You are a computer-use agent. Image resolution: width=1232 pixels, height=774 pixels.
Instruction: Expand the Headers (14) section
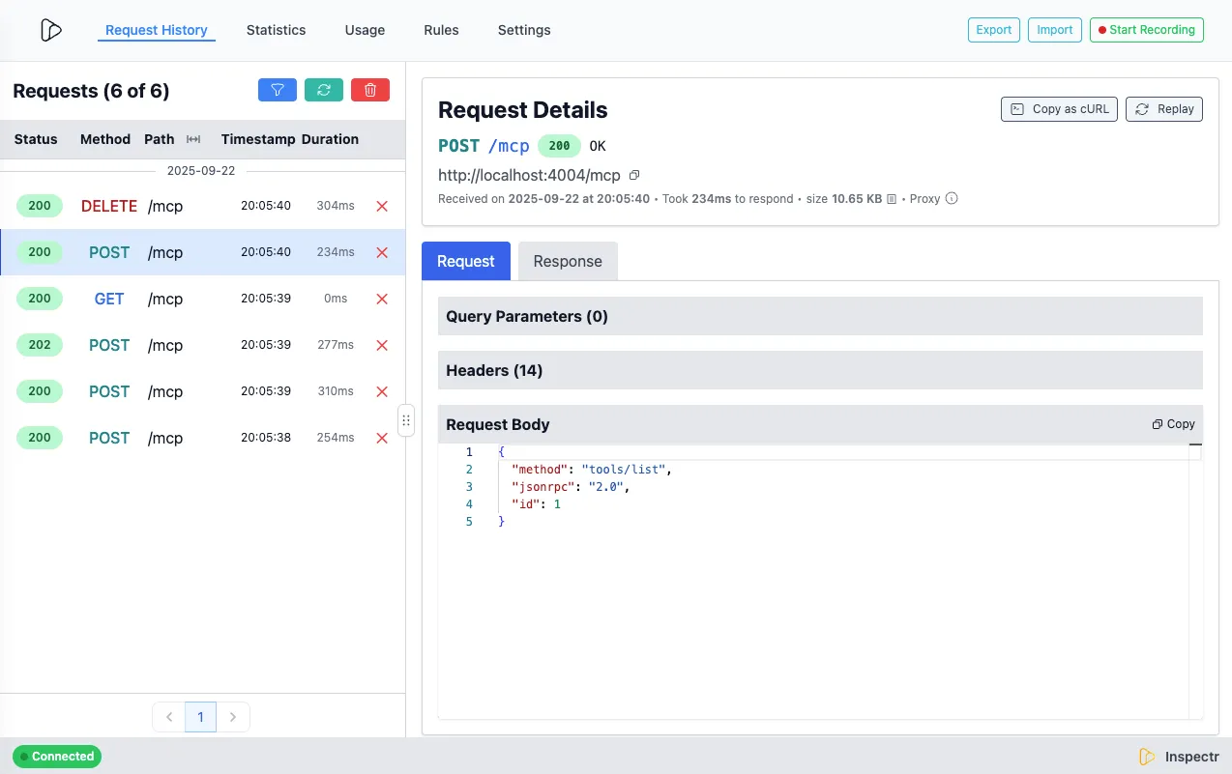pos(819,370)
